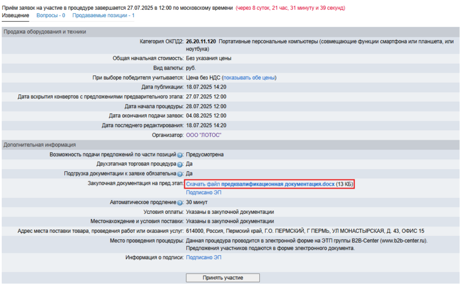Click the 'Дополнительная информация' section header
Screen dimensions: 460x284
pos(40,145)
